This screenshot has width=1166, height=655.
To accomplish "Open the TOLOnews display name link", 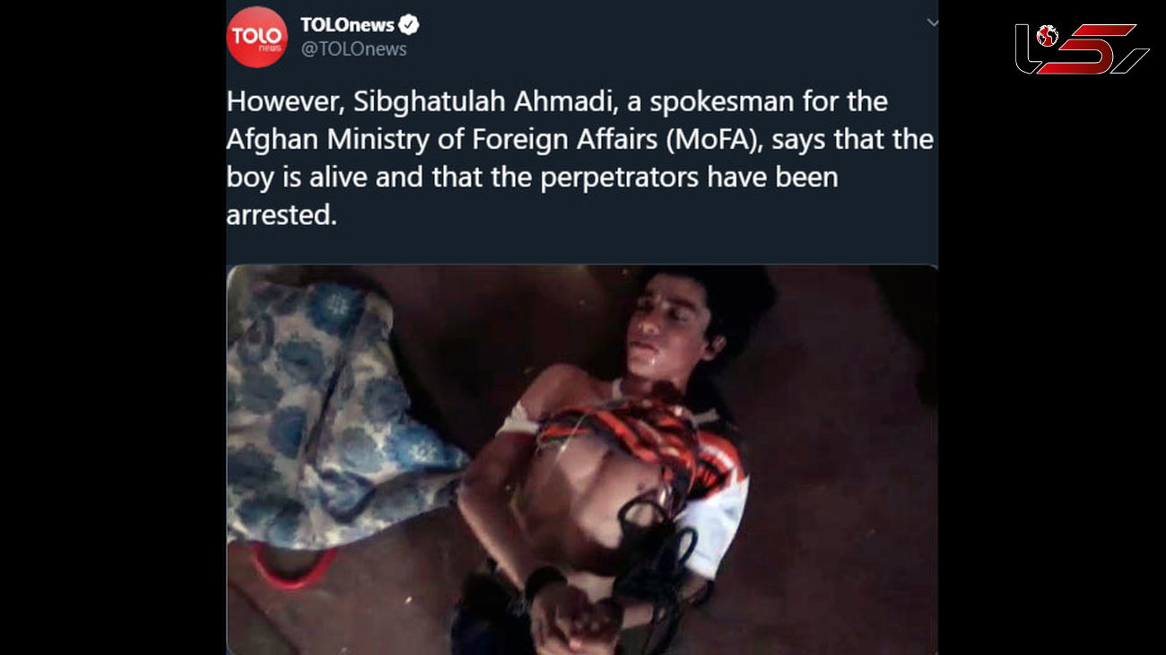I will 347,25.
